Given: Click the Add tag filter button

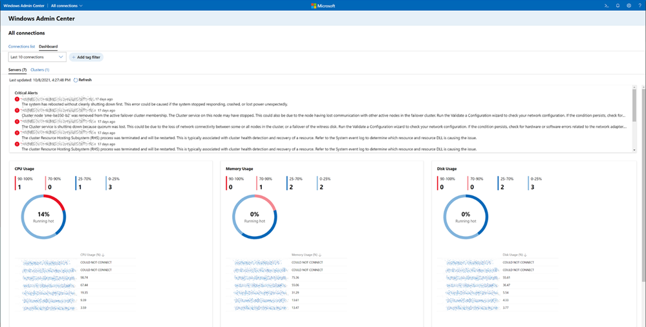Looking at the screenshot, I should 86,57.
